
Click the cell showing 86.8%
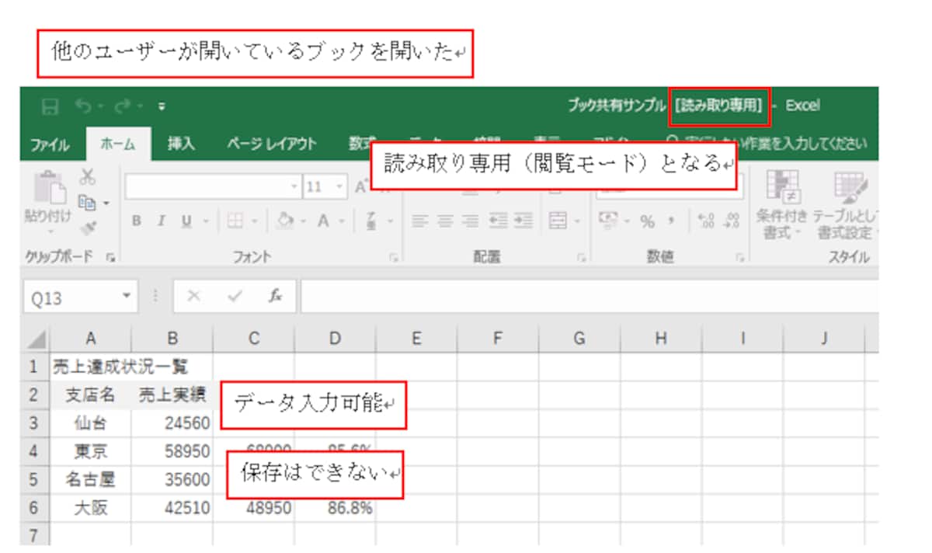(x=336, y=508)
